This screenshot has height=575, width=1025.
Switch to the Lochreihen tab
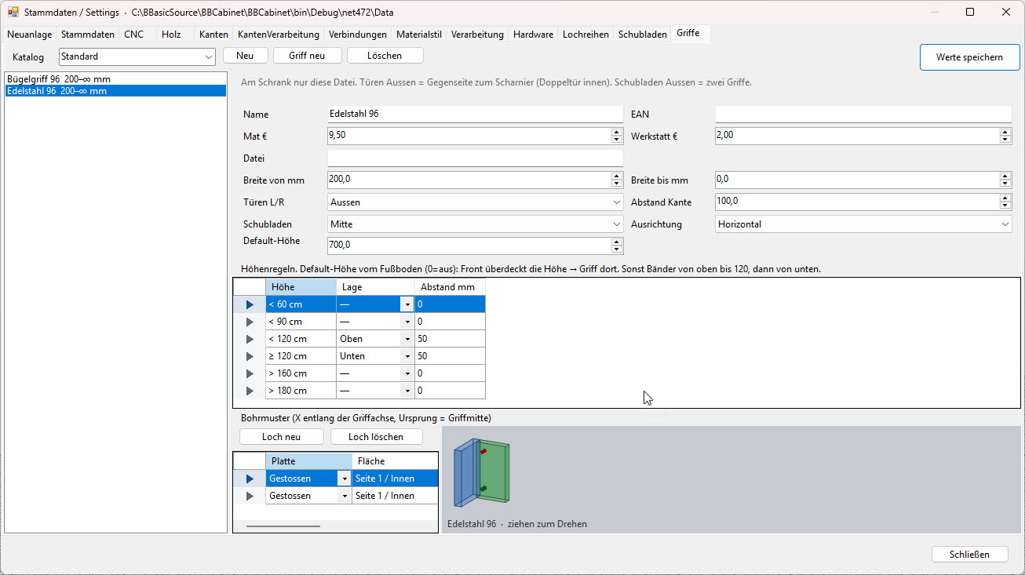[x=585, y=35]
